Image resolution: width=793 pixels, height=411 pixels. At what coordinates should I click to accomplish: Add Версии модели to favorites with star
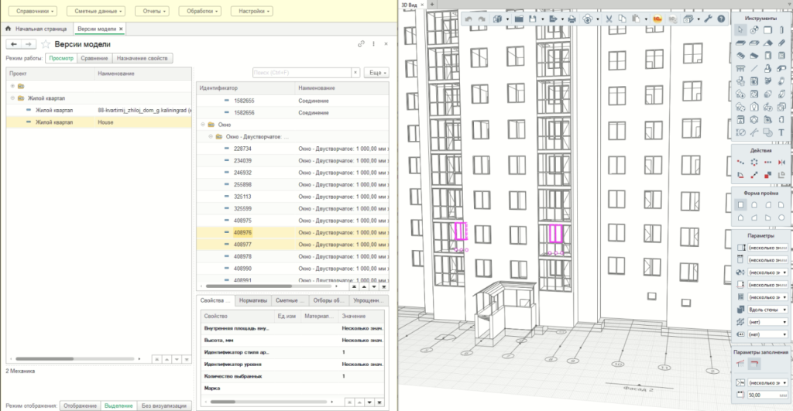click(x=46, y=44)
